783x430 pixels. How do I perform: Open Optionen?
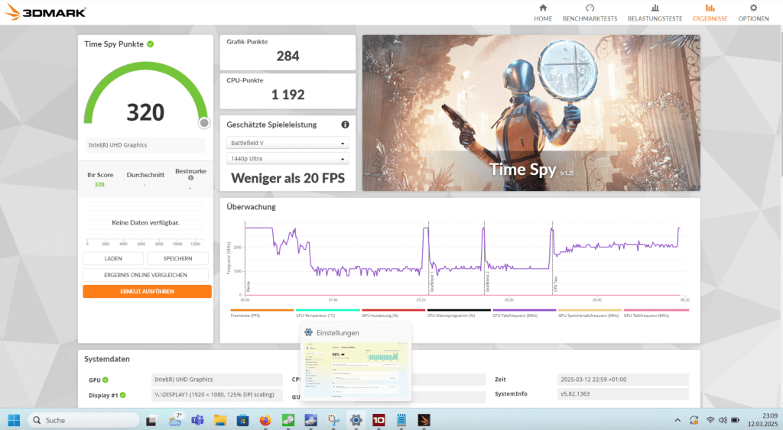(x=753, y=13)
